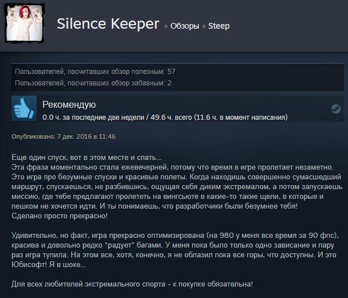
Task: Click the Steam logo icon in the review header
Action: [335, 109]
